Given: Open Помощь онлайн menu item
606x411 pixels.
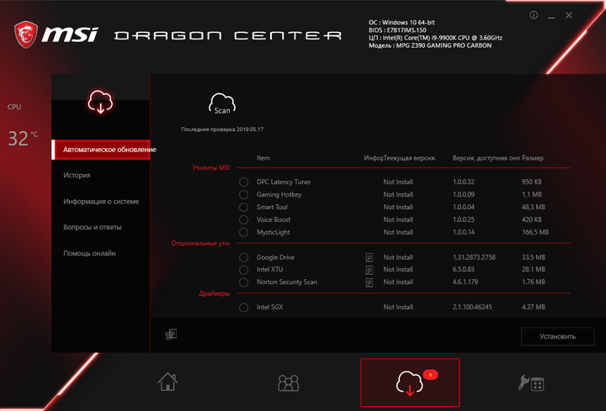Looking at the screenshot, I should tap(89, 254).
